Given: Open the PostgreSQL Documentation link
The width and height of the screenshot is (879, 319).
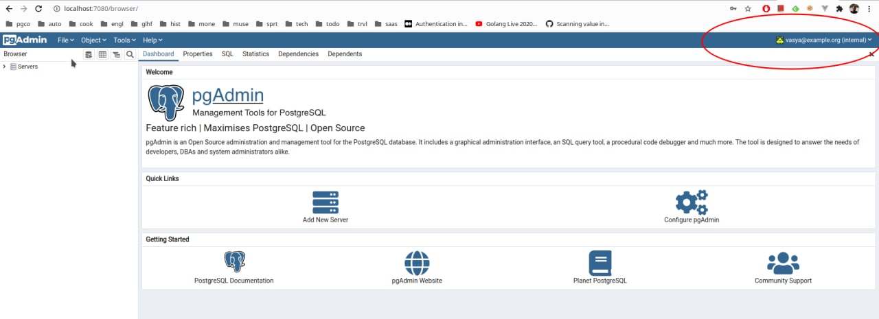Looking at the screenshot, I should tap(234, 281).
